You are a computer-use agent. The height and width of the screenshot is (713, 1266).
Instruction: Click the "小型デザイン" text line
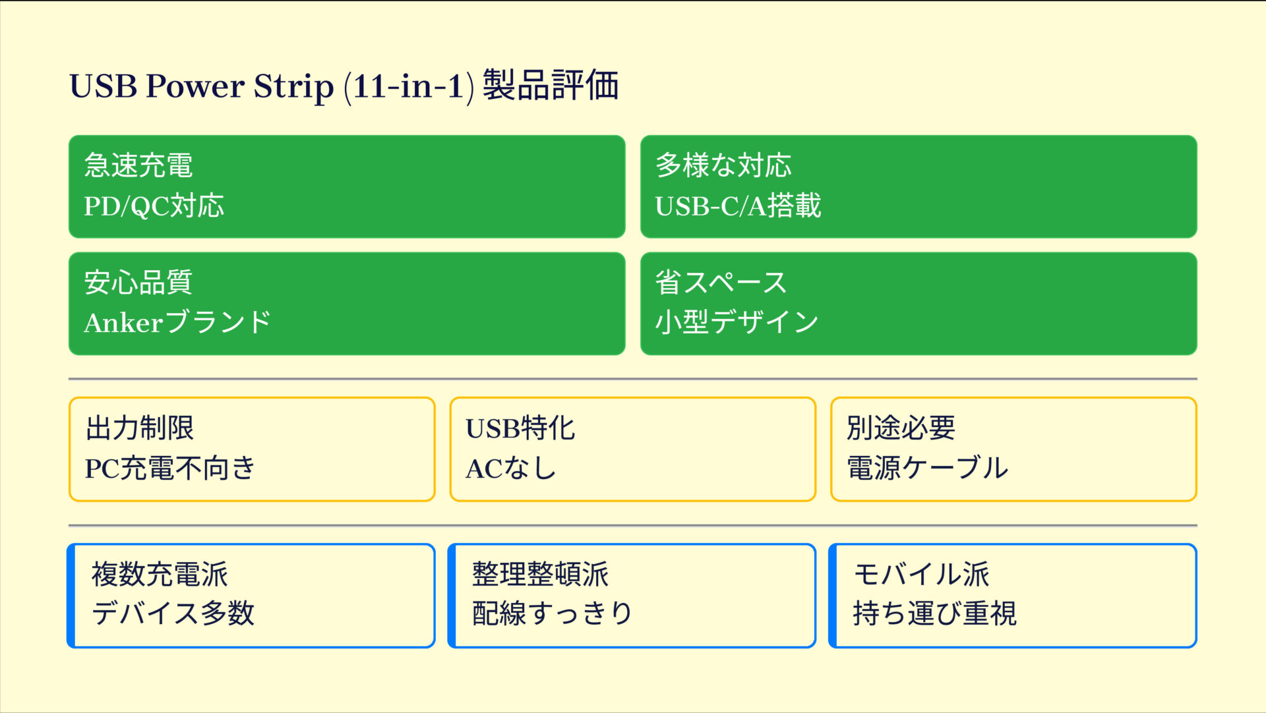click(737, 323)
